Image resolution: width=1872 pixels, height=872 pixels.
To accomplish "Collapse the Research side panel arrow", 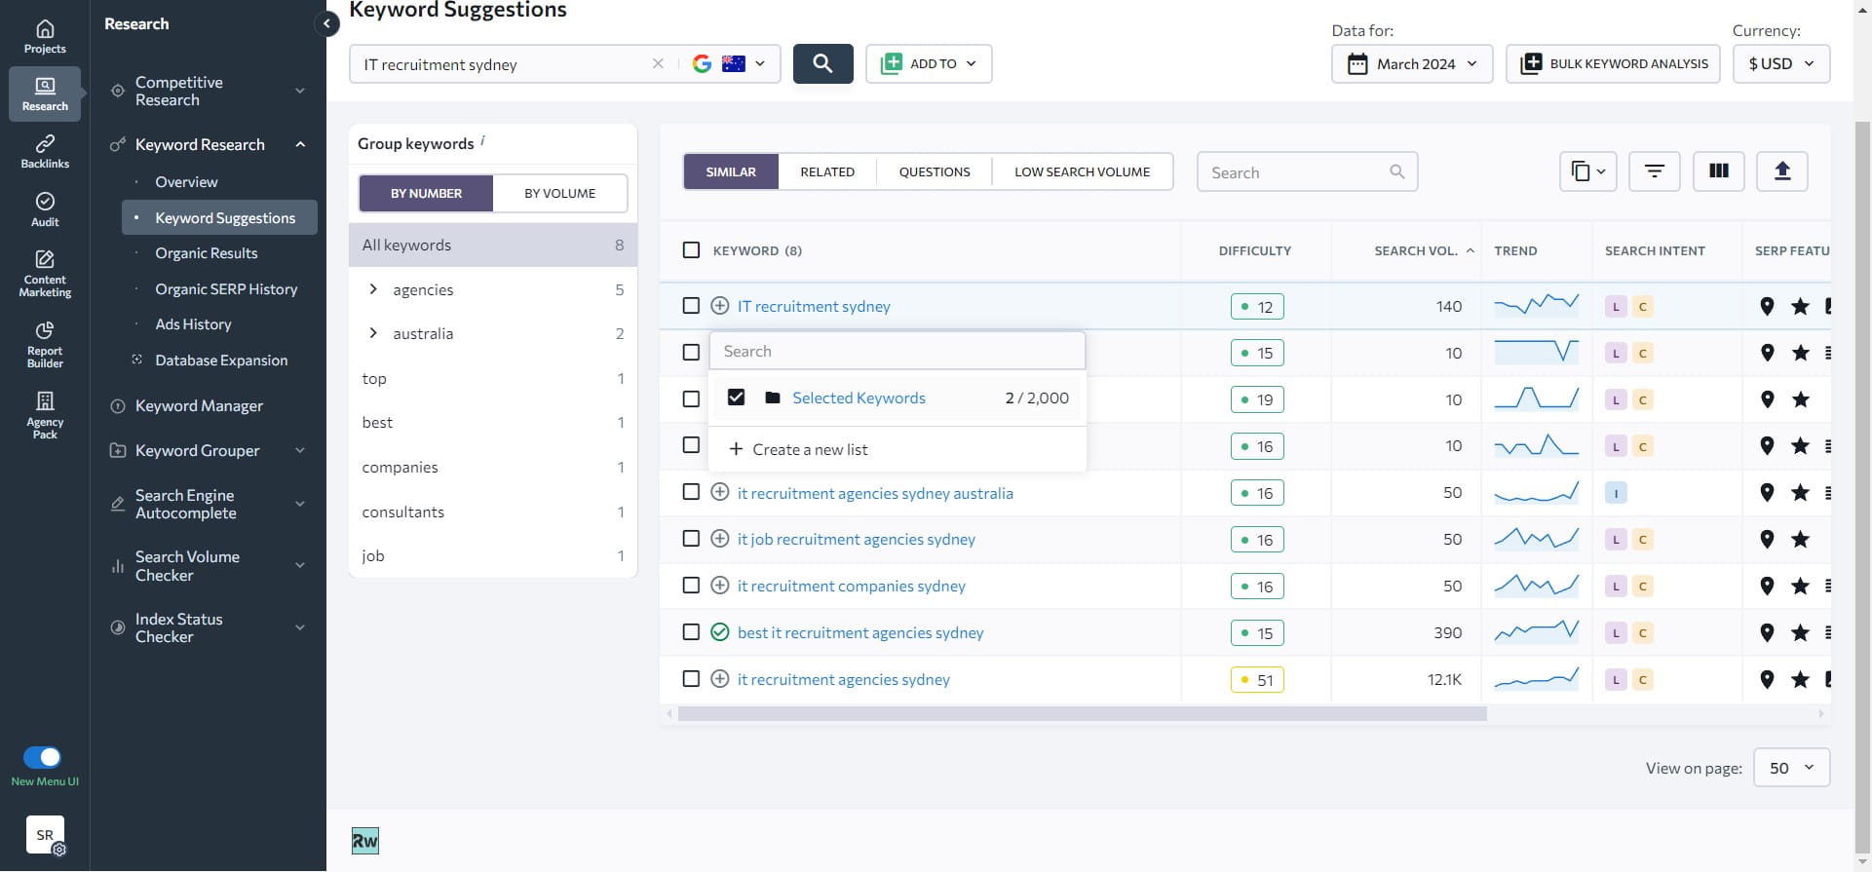I will click(x=327, y=23).
